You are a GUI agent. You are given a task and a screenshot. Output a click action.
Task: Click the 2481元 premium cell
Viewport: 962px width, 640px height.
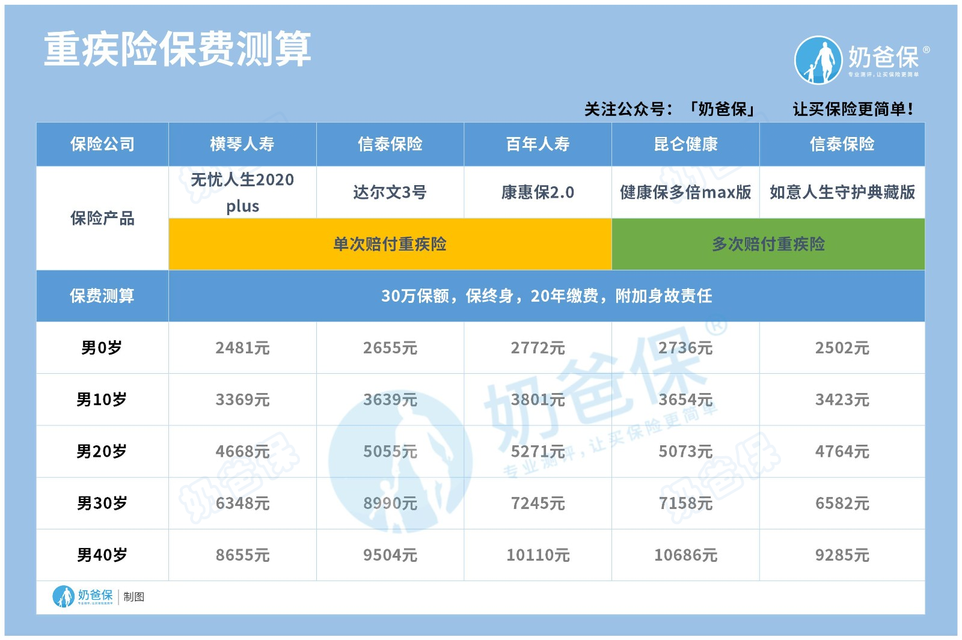(242, 347)
